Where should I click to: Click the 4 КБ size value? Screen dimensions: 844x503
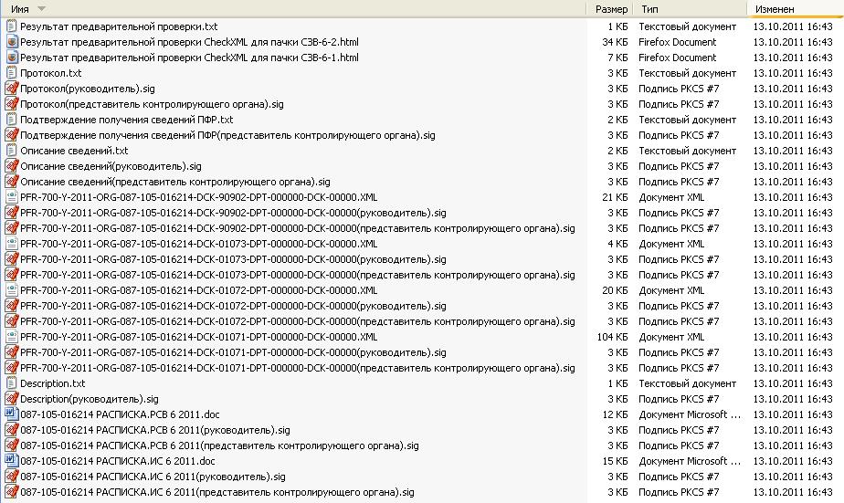pos(617,245)
